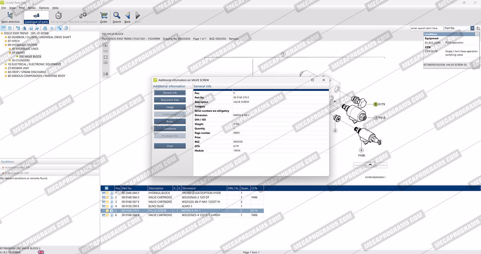Viewport: 481px width, 254px height.
Task: Open the Options menu
Action: click(44, 8)
